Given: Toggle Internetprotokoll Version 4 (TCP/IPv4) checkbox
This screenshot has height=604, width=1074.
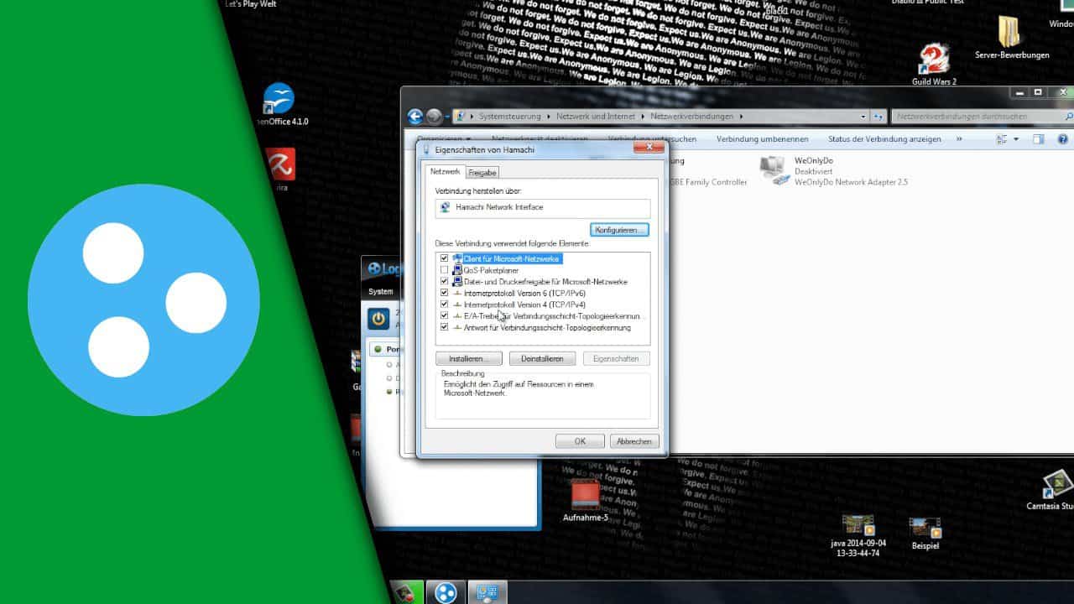Looking at the screenshot, I should click(444, 305).
